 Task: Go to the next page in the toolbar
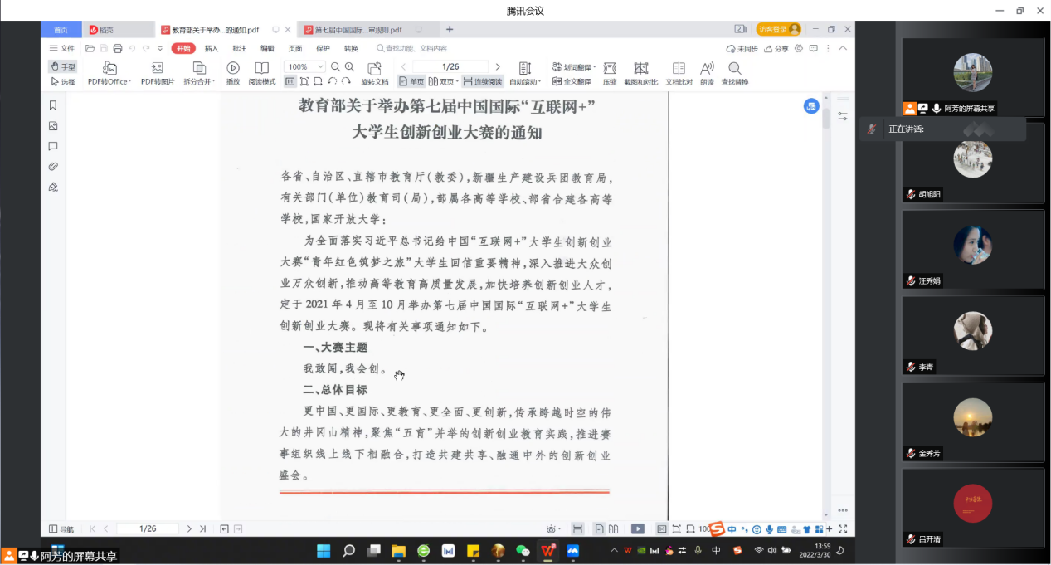pos(498,66)
